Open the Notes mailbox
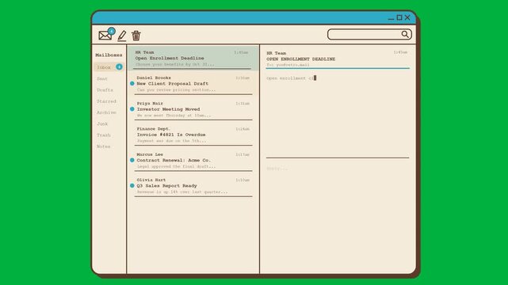508x285 pixels. coord(104,146)
